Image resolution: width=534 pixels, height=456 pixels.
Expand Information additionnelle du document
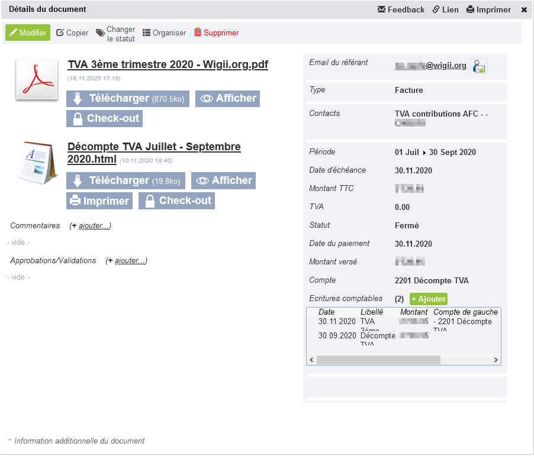(76, 441)
